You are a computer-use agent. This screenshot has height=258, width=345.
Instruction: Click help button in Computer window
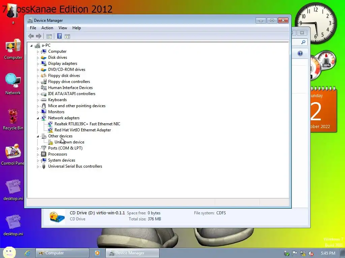300,53
